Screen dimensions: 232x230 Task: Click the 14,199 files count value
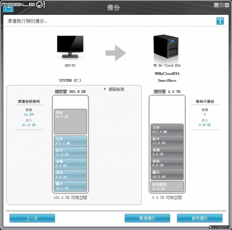[x=29, y=114]
